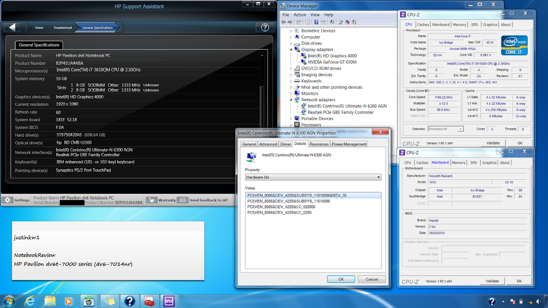Viewport: 548px width, 308px height.
Task: Select the hardware ID ending in CC_028000
Action: [281, 207]
